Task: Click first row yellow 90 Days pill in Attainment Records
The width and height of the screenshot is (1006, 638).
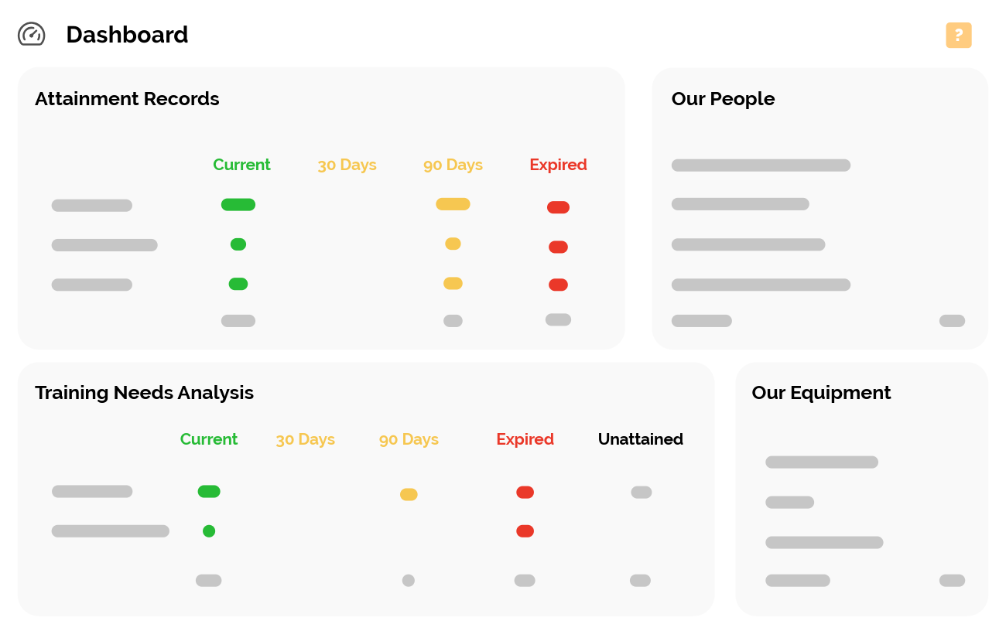Action: 453,204
